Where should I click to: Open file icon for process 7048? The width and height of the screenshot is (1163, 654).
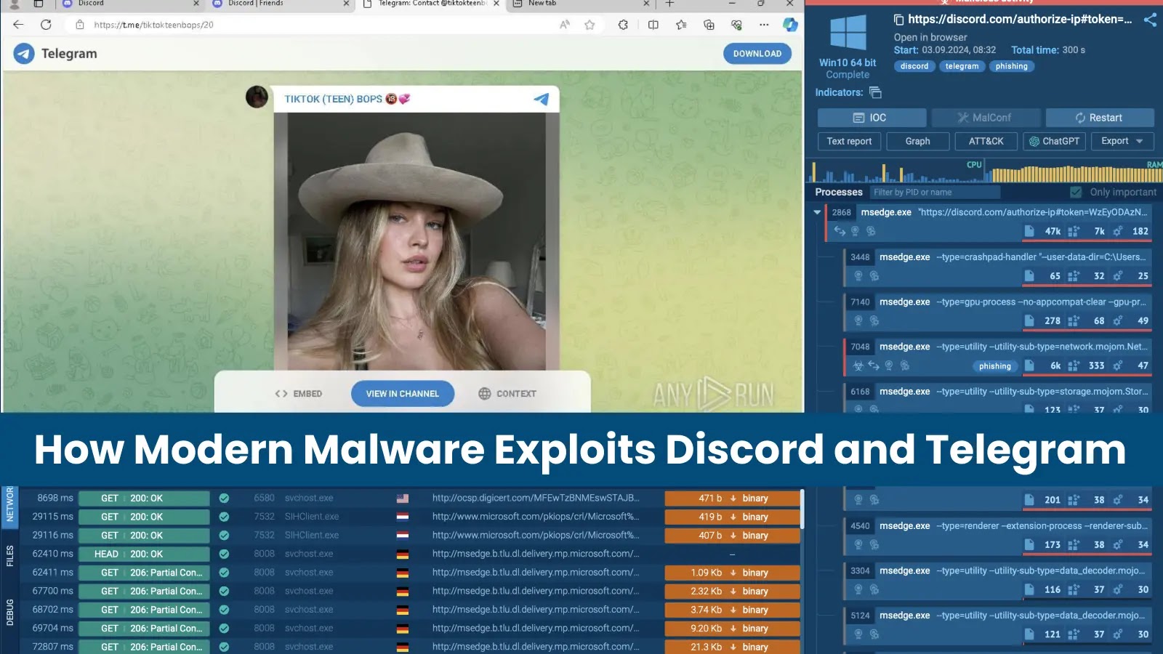(x=1029, y=366)
